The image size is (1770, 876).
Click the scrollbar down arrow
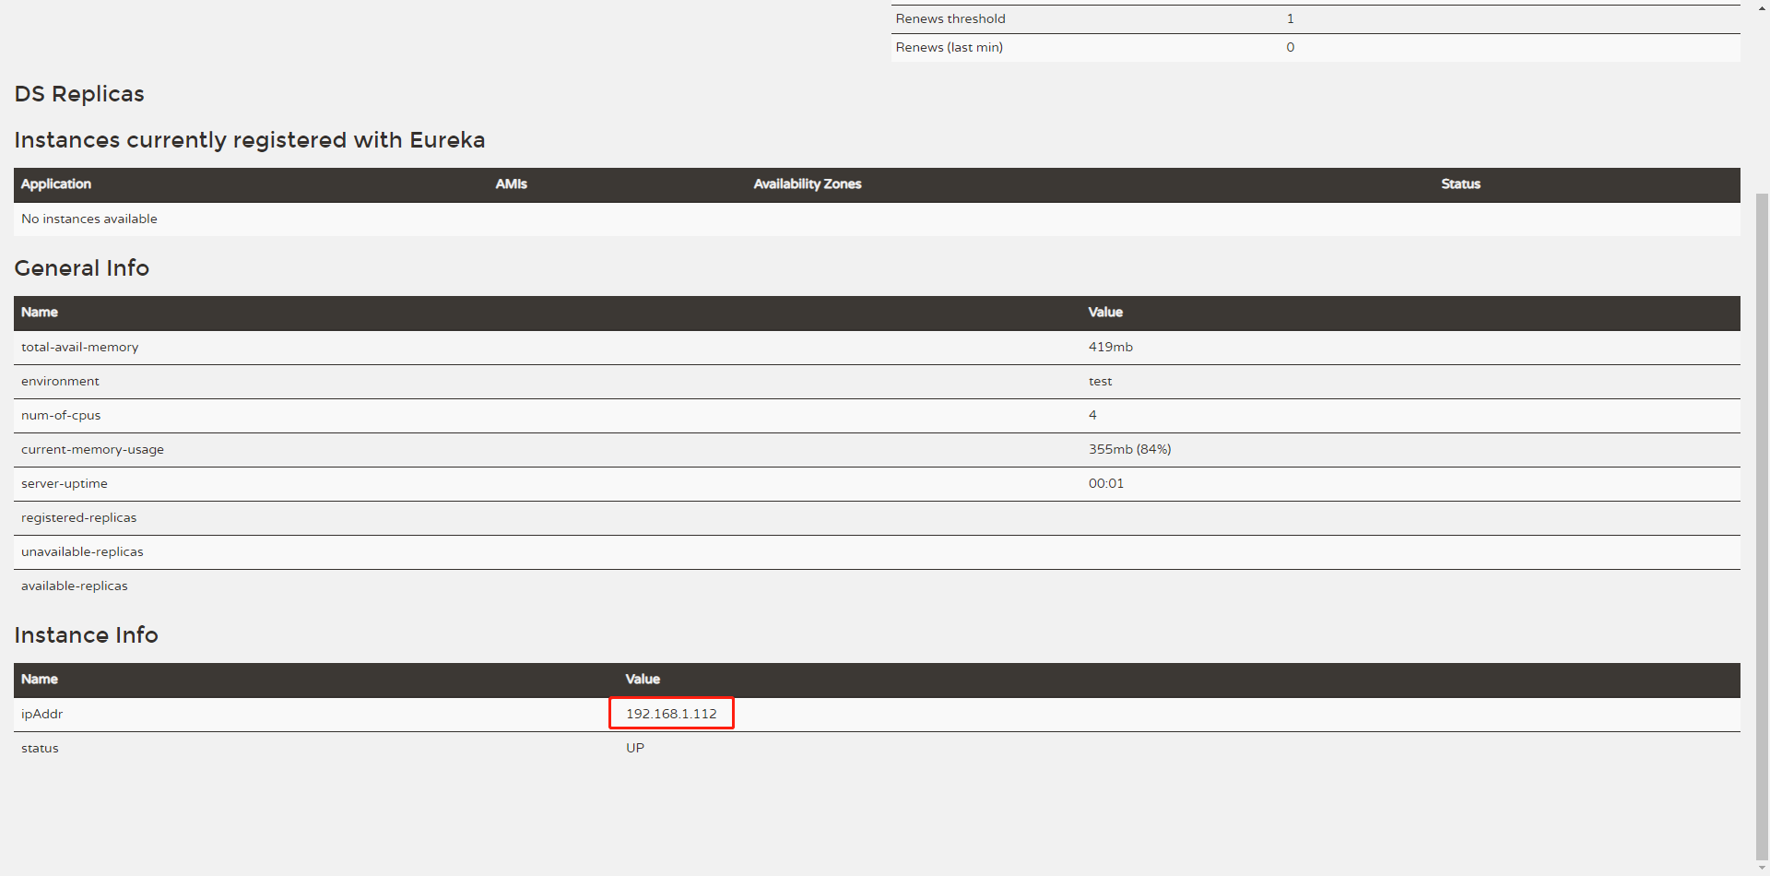coord(1762,868)
